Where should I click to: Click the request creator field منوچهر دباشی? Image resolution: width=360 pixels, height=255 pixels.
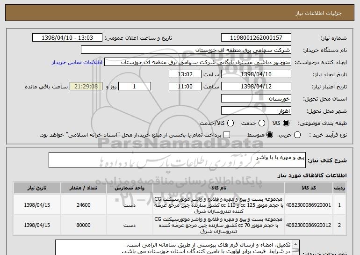point(198,62)
